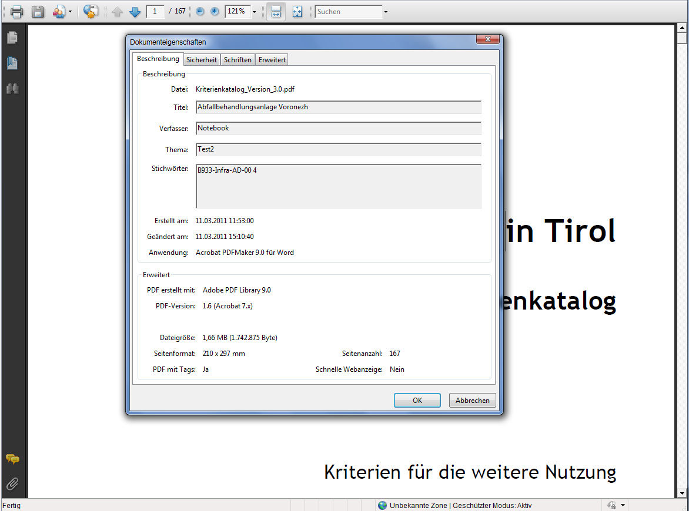Image resolution: width=689 pixels, height=511 pixels.
Task: Switch to the Erweitert tab
Action: pyautogui.click(x=272, y=60)
